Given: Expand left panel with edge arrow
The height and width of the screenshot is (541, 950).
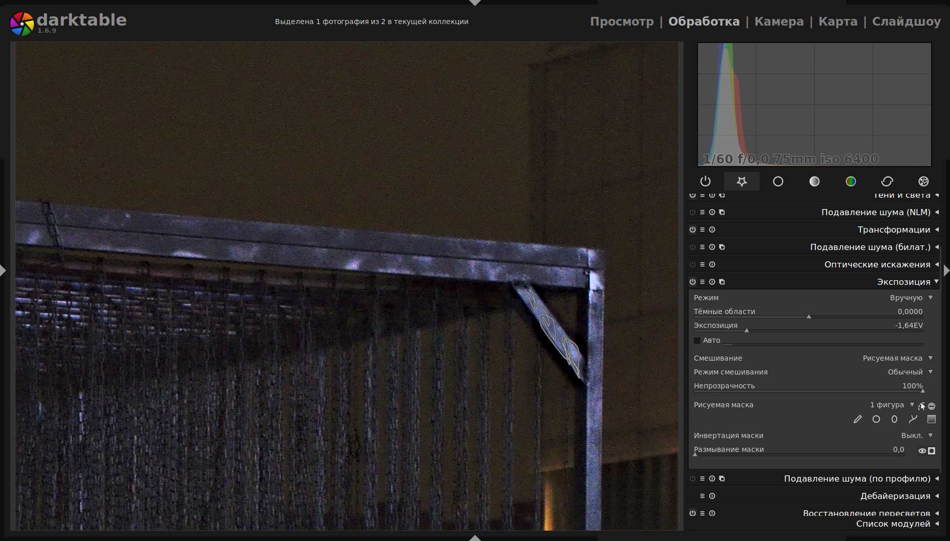Looking at the screenshot, I should [3, 270].
